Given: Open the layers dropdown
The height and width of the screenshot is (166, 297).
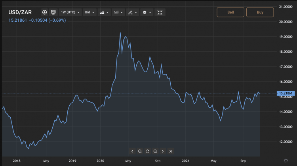Looking at the screenshot, I should coord(147,12).
